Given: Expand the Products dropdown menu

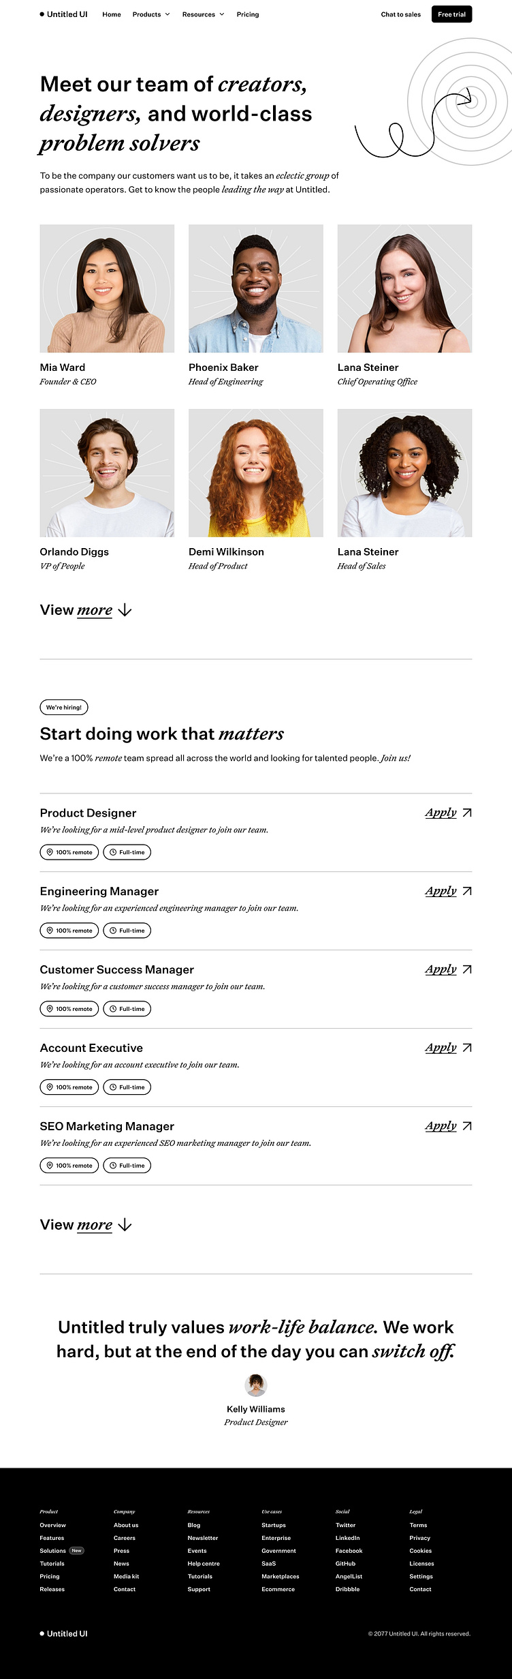Looking at the screenshot, I should (151, 14).
